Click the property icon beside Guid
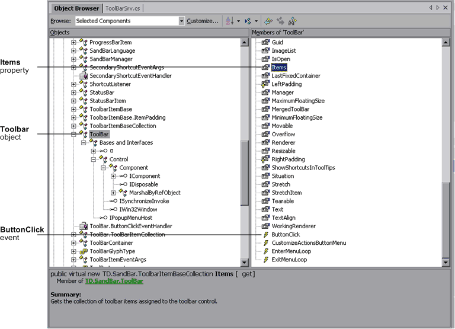 tap(265, 43)
